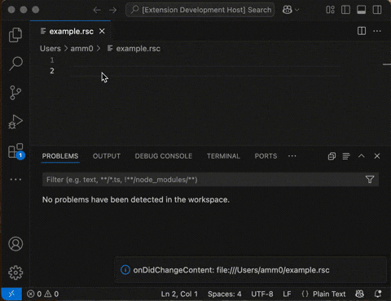Show additional views ellipsis in activity bar
This screenshot has height=301, width=391.
[x=15, y=180]
